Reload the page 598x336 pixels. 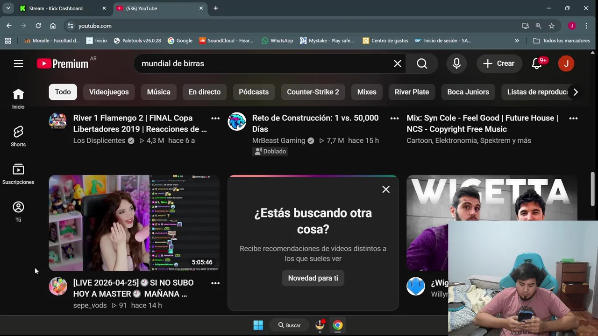tap(38, 26)
